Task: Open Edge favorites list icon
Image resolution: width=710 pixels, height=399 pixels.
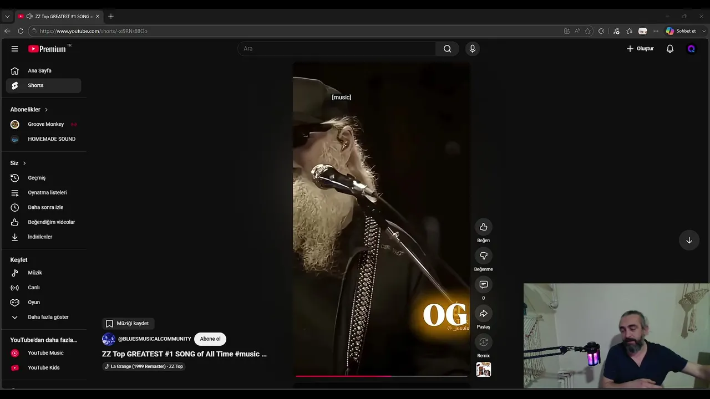Action: click(630, 31)
